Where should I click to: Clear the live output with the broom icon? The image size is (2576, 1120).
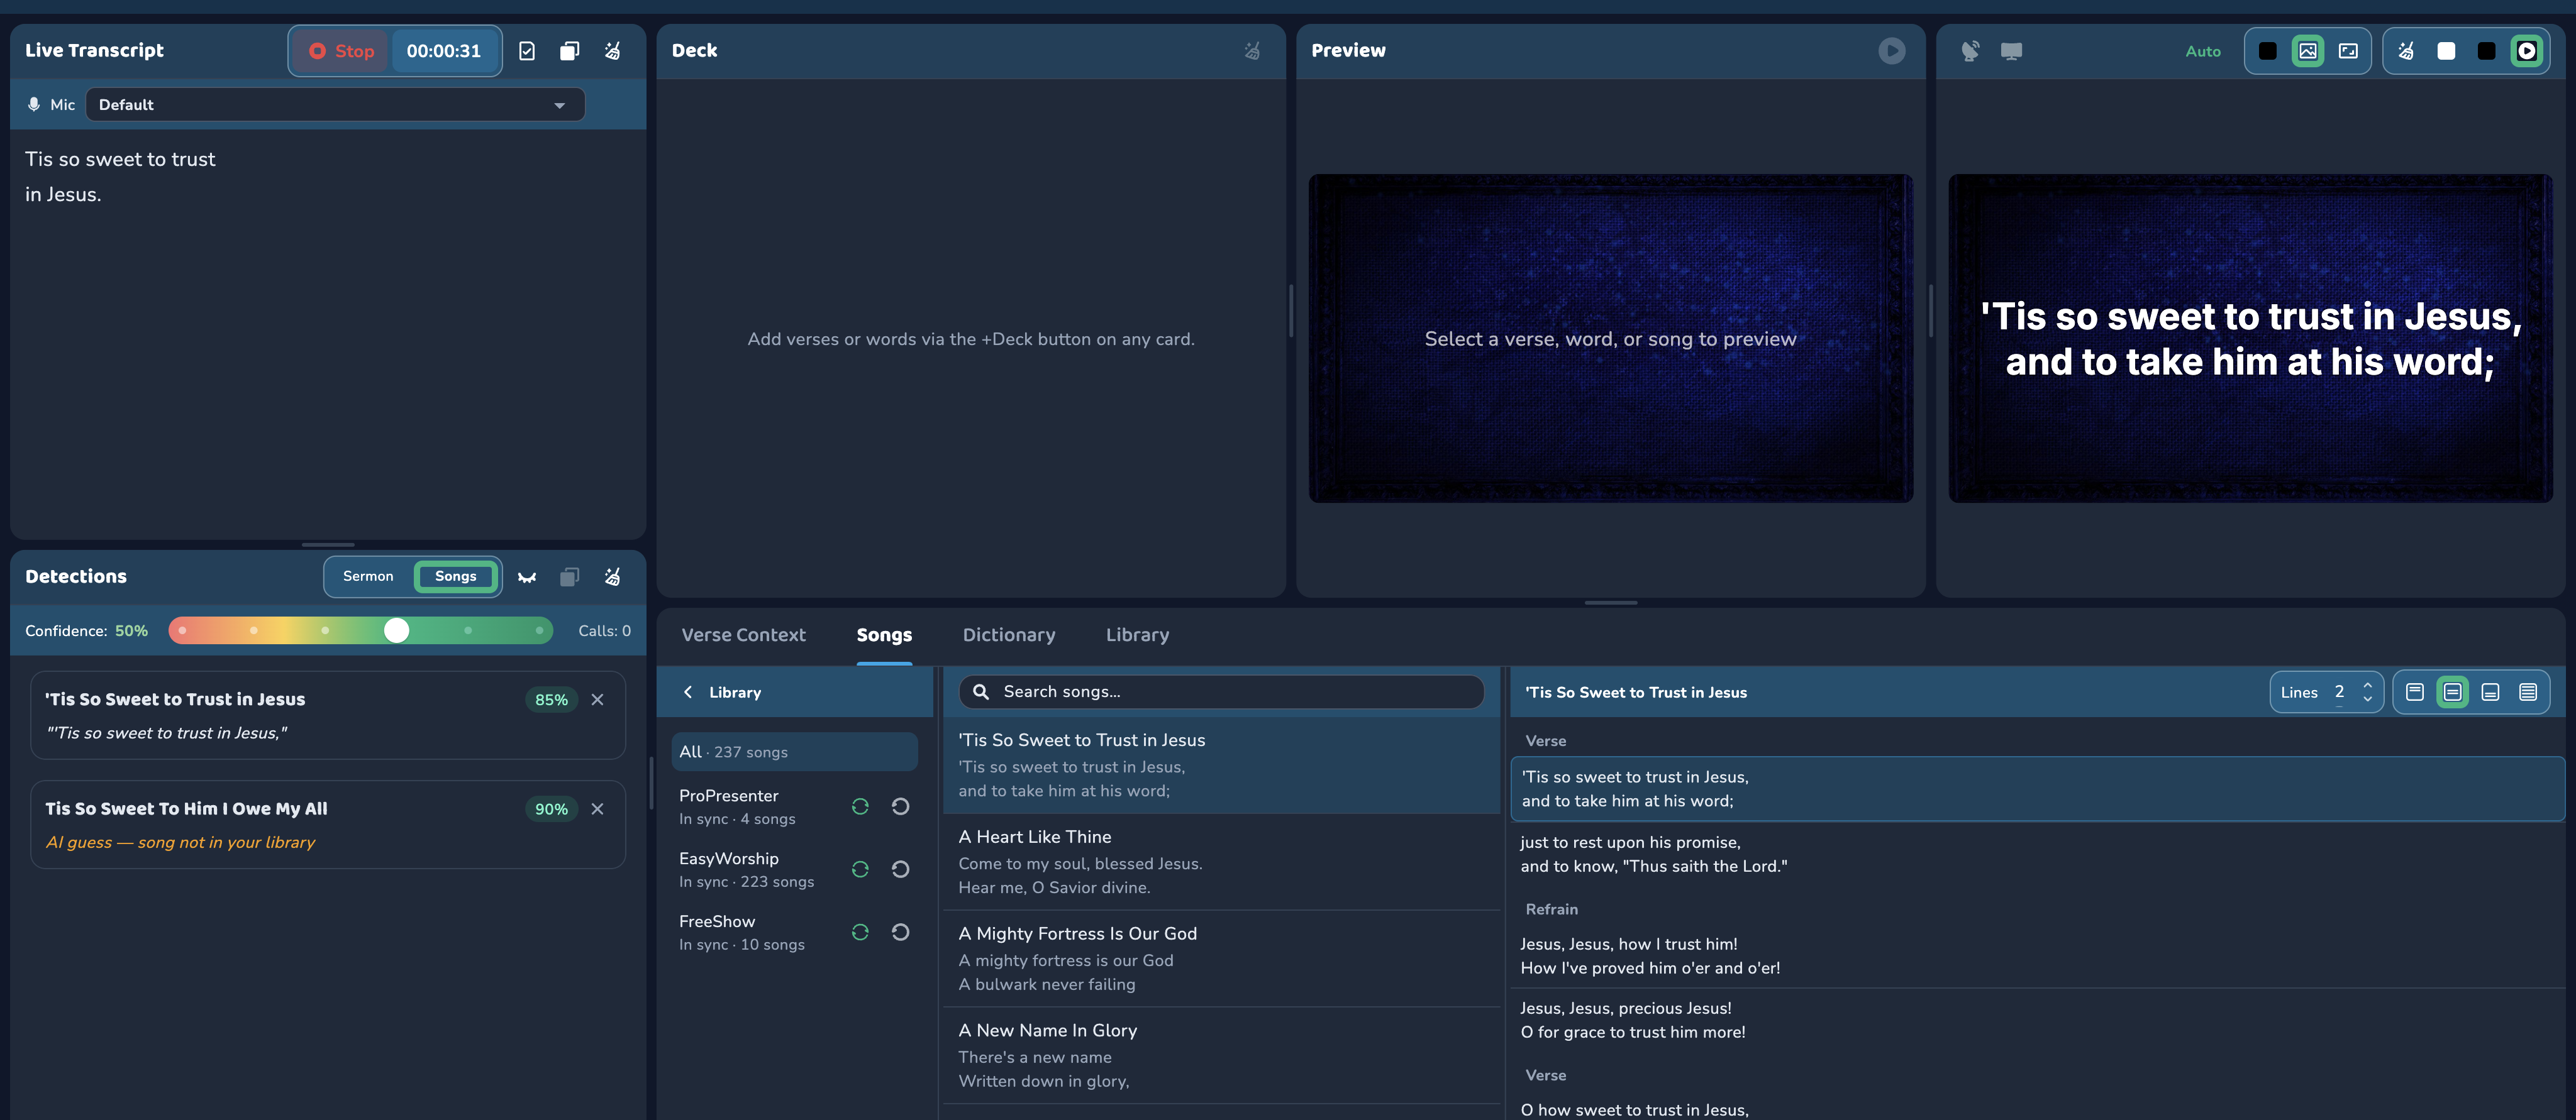2405,51
